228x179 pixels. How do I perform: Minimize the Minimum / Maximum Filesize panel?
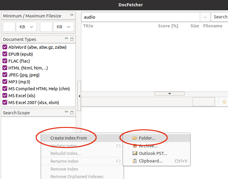point(72,15)
